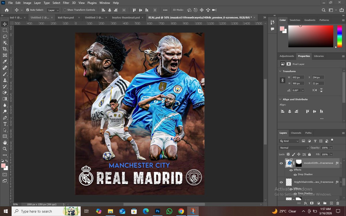Collapse the Transform section
Image resolution: width=346 pixels, height=216 pixels.
[280, 71]
